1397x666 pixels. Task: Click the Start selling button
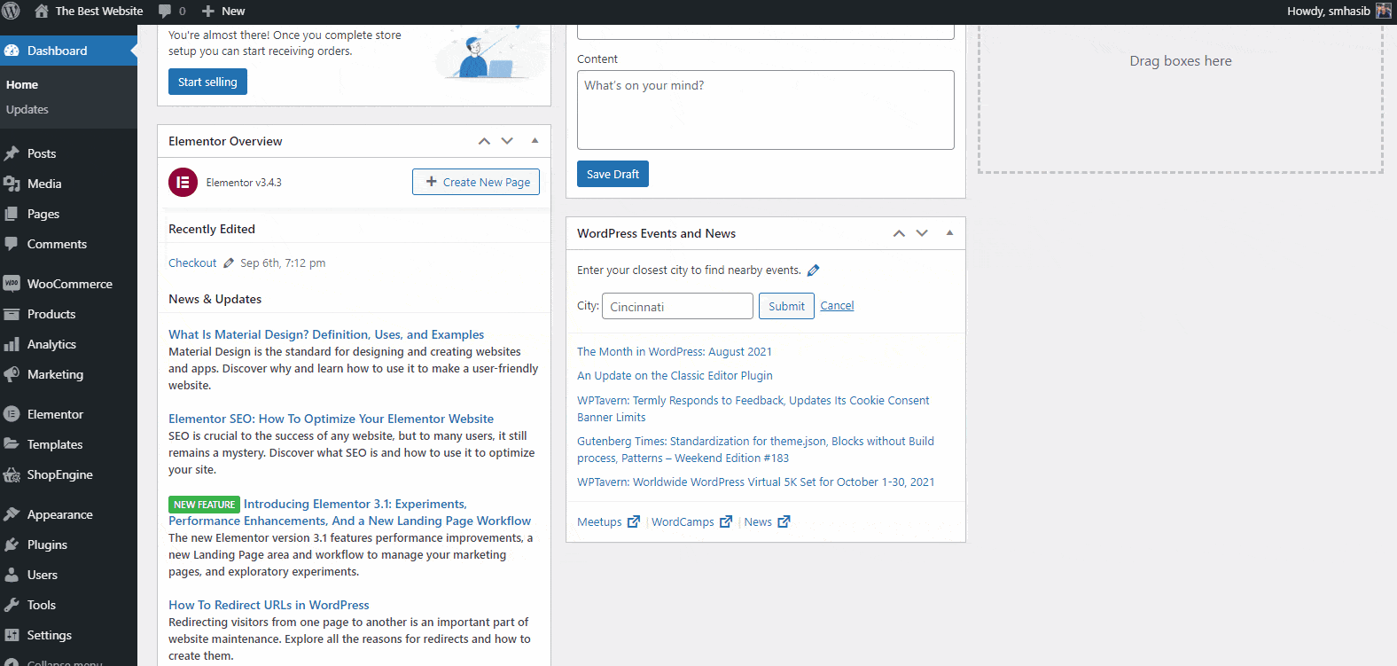point(207,82)
